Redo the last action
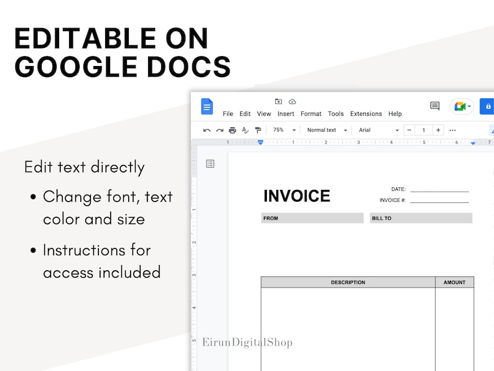Screen dimensions: 494x371 [220, 130]
